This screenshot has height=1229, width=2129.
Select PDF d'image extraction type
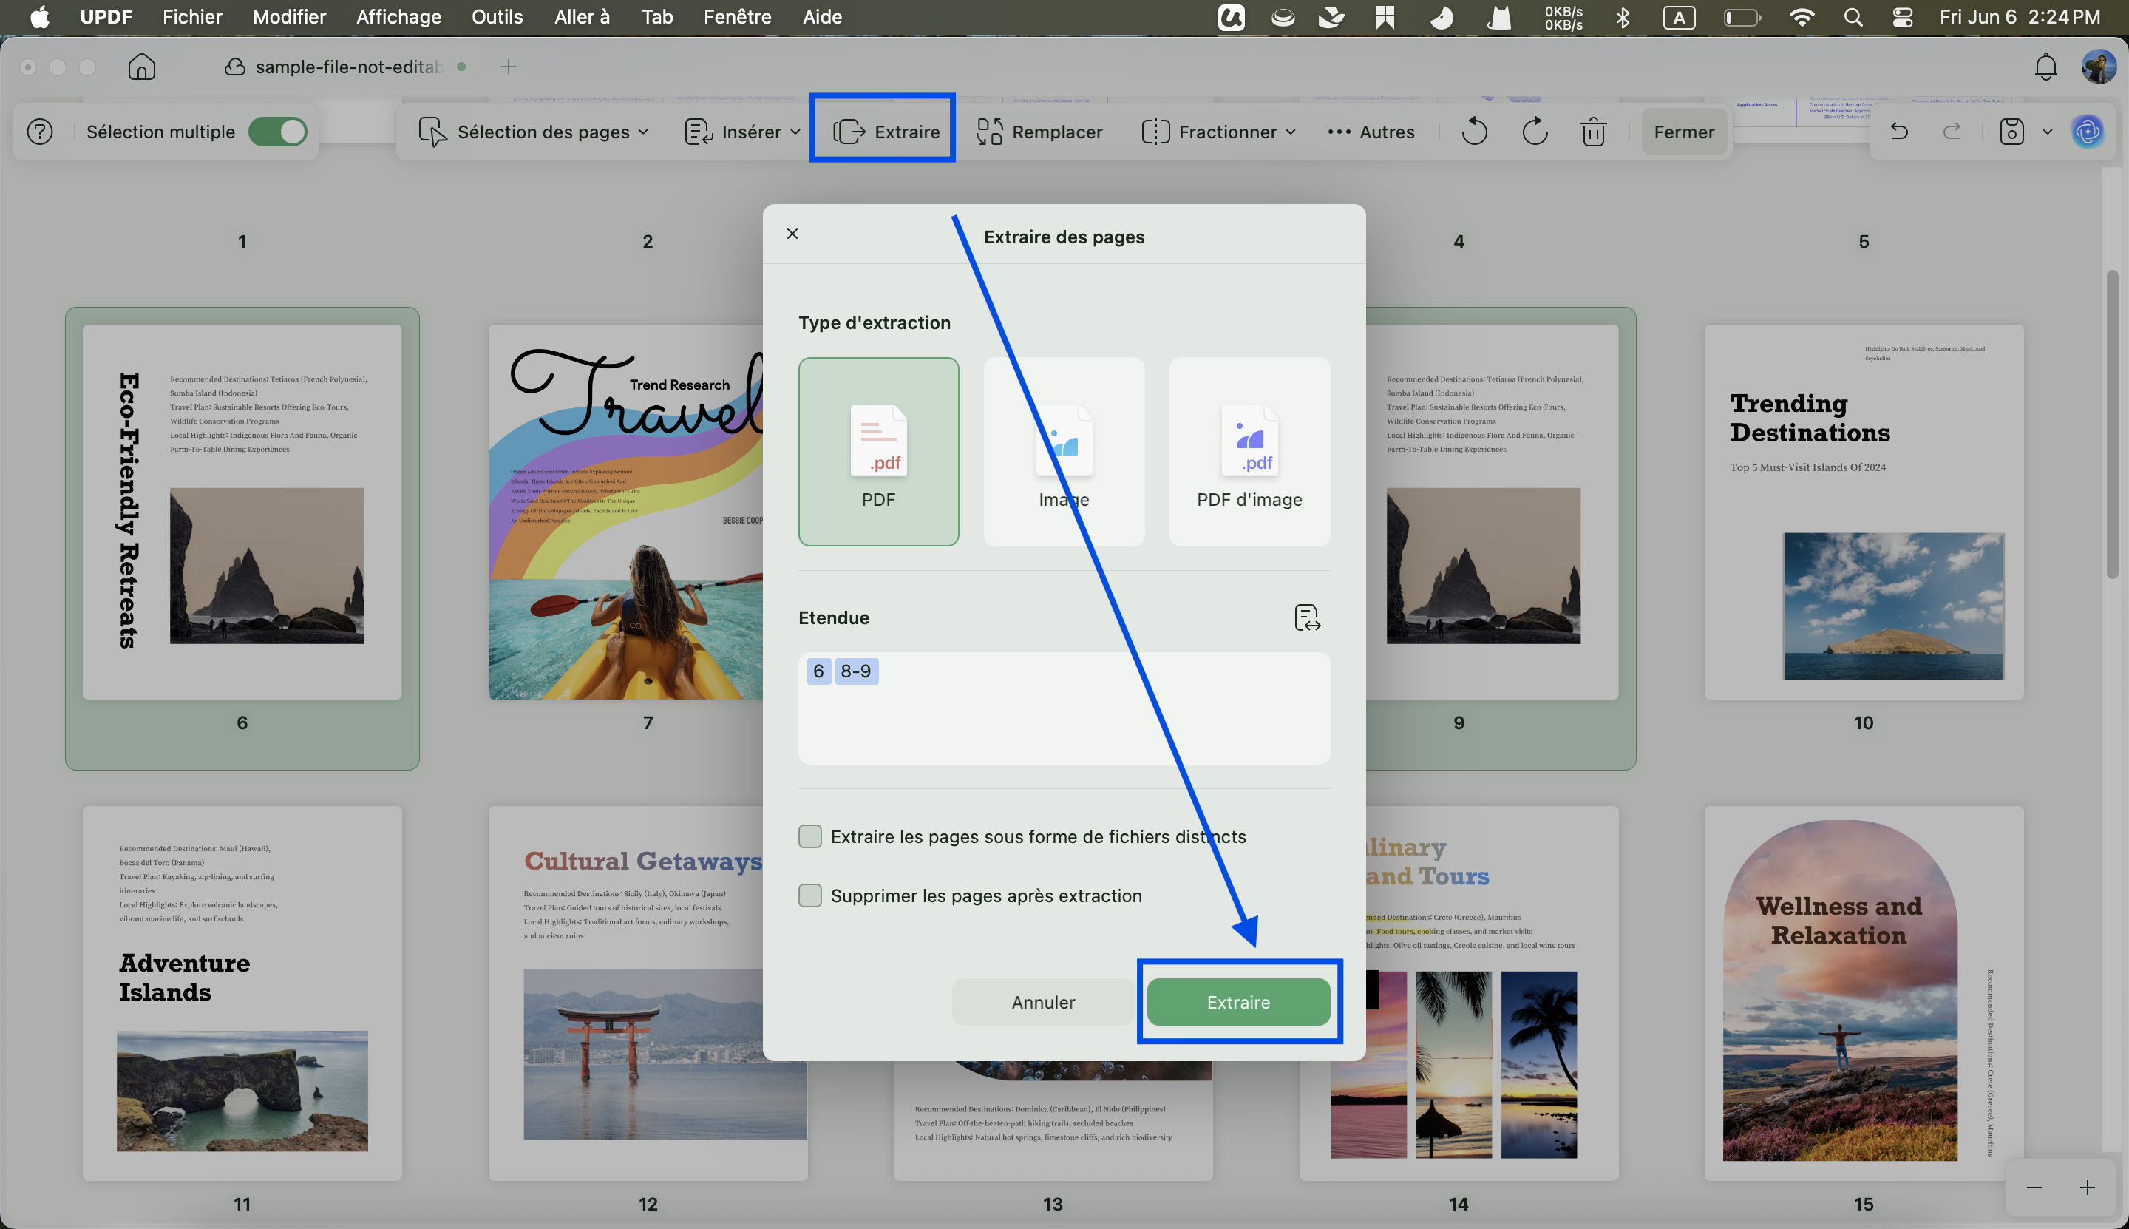pos(1249,452)
